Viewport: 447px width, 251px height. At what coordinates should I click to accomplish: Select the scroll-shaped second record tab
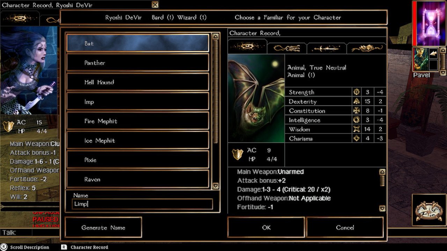pos(287,48)
